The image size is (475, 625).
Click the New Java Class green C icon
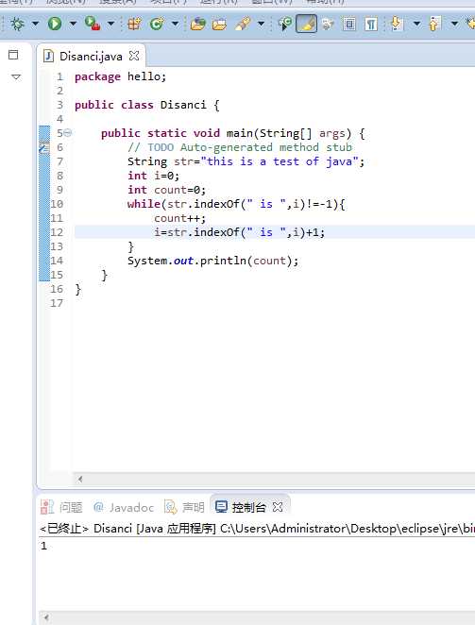pyautogui.click(x=157, y=24)
